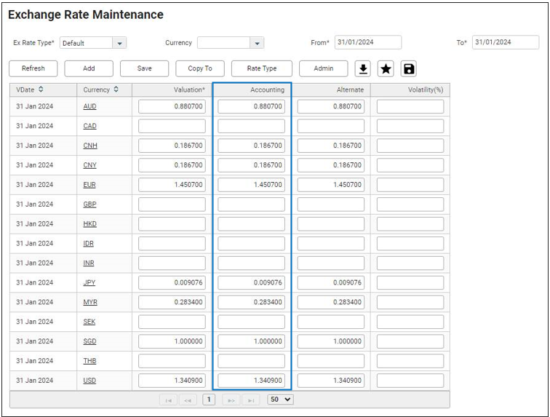
Task: Go to first page in pager
Action: pos(169,400)
